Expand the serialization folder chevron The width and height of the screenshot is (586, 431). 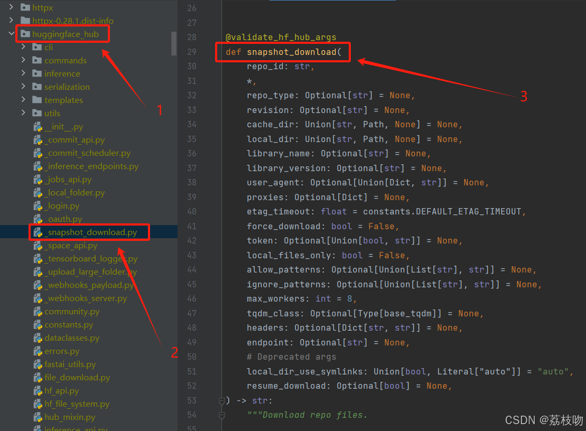[x=24, y=86]
